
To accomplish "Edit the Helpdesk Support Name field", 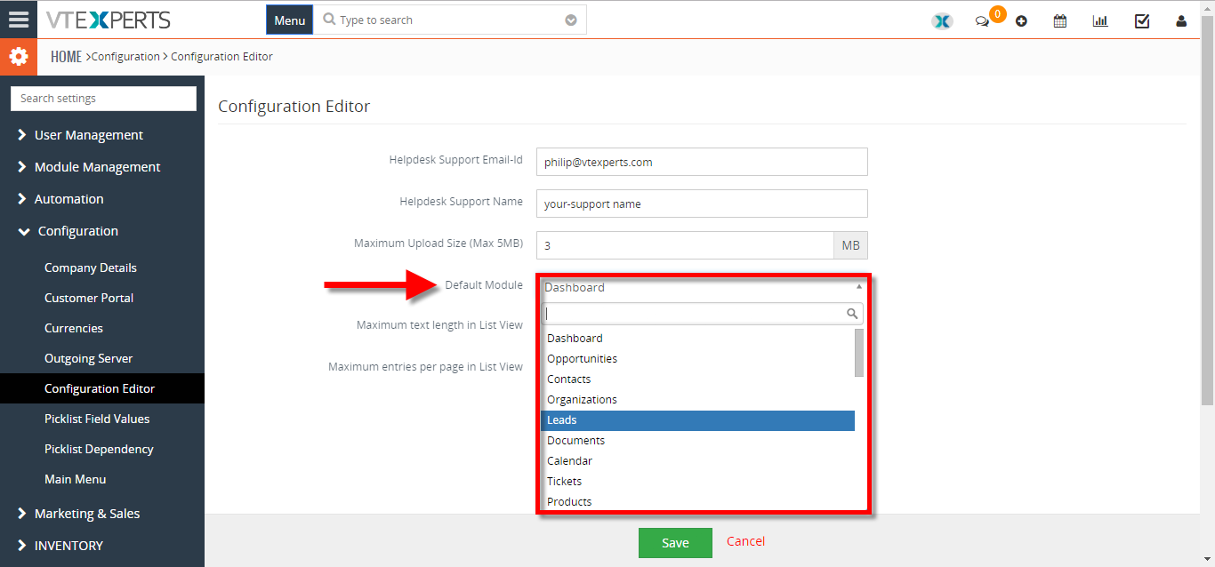I will [x=702, y=204].
